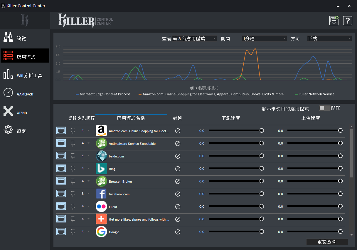Open the help question mark icon
This screenshot has width=357, height=250.
(348, 21)
